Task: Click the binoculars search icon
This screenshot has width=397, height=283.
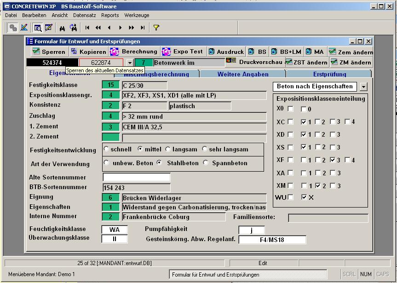Action: click(62, 28)
